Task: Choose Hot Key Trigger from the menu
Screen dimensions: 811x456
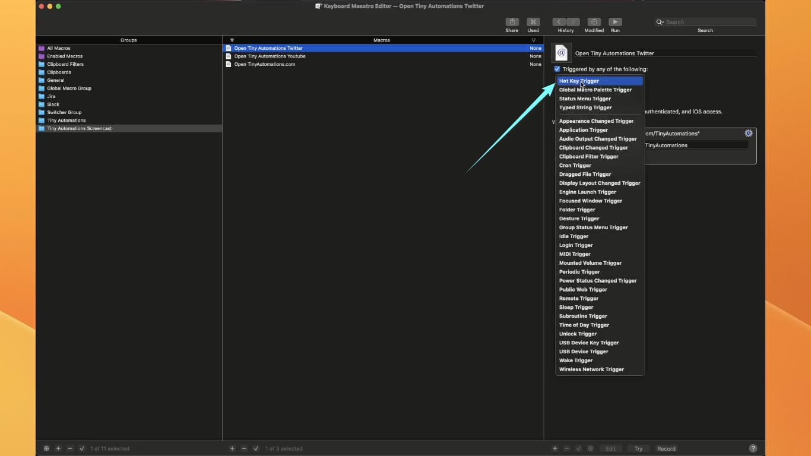Action: 600,81
